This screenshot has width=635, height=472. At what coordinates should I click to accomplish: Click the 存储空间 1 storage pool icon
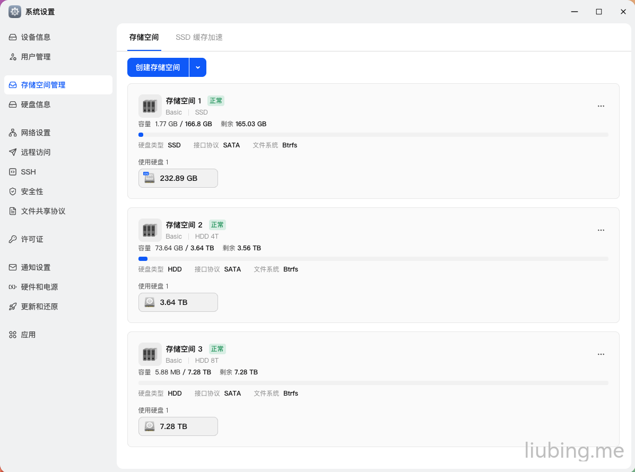pyautogui.click(x=150, y=106)
